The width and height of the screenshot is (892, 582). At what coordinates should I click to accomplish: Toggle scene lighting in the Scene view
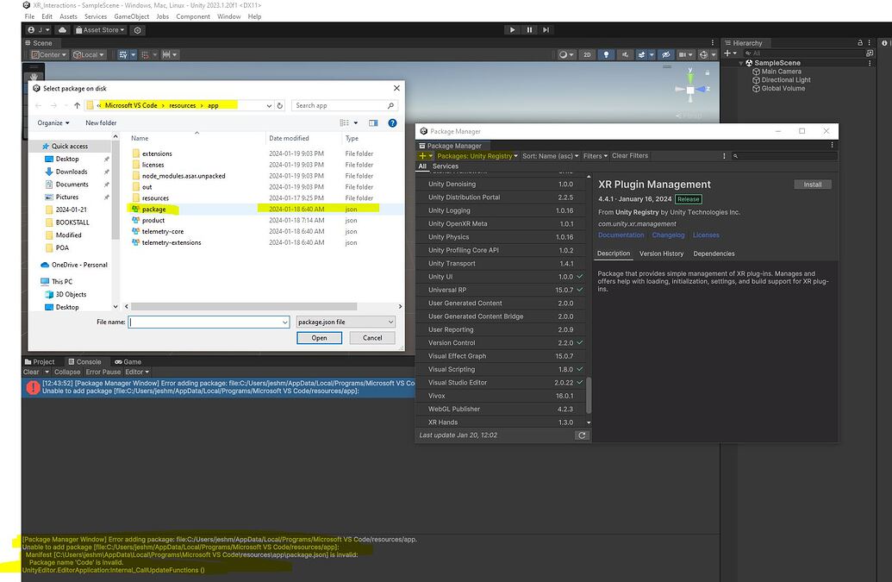[606, 54]
